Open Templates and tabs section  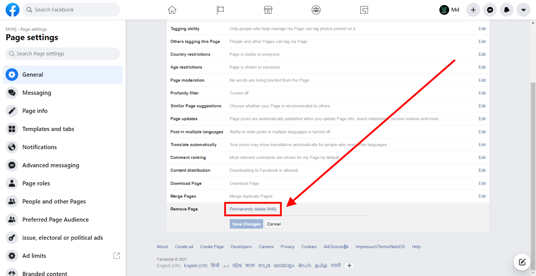[x=63, y=129]
